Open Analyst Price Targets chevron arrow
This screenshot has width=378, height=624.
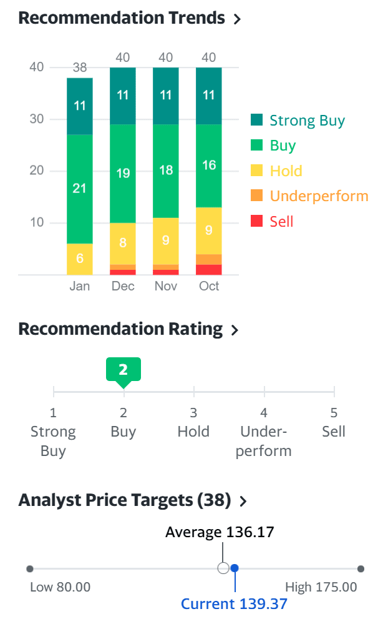tap(243, 501)
